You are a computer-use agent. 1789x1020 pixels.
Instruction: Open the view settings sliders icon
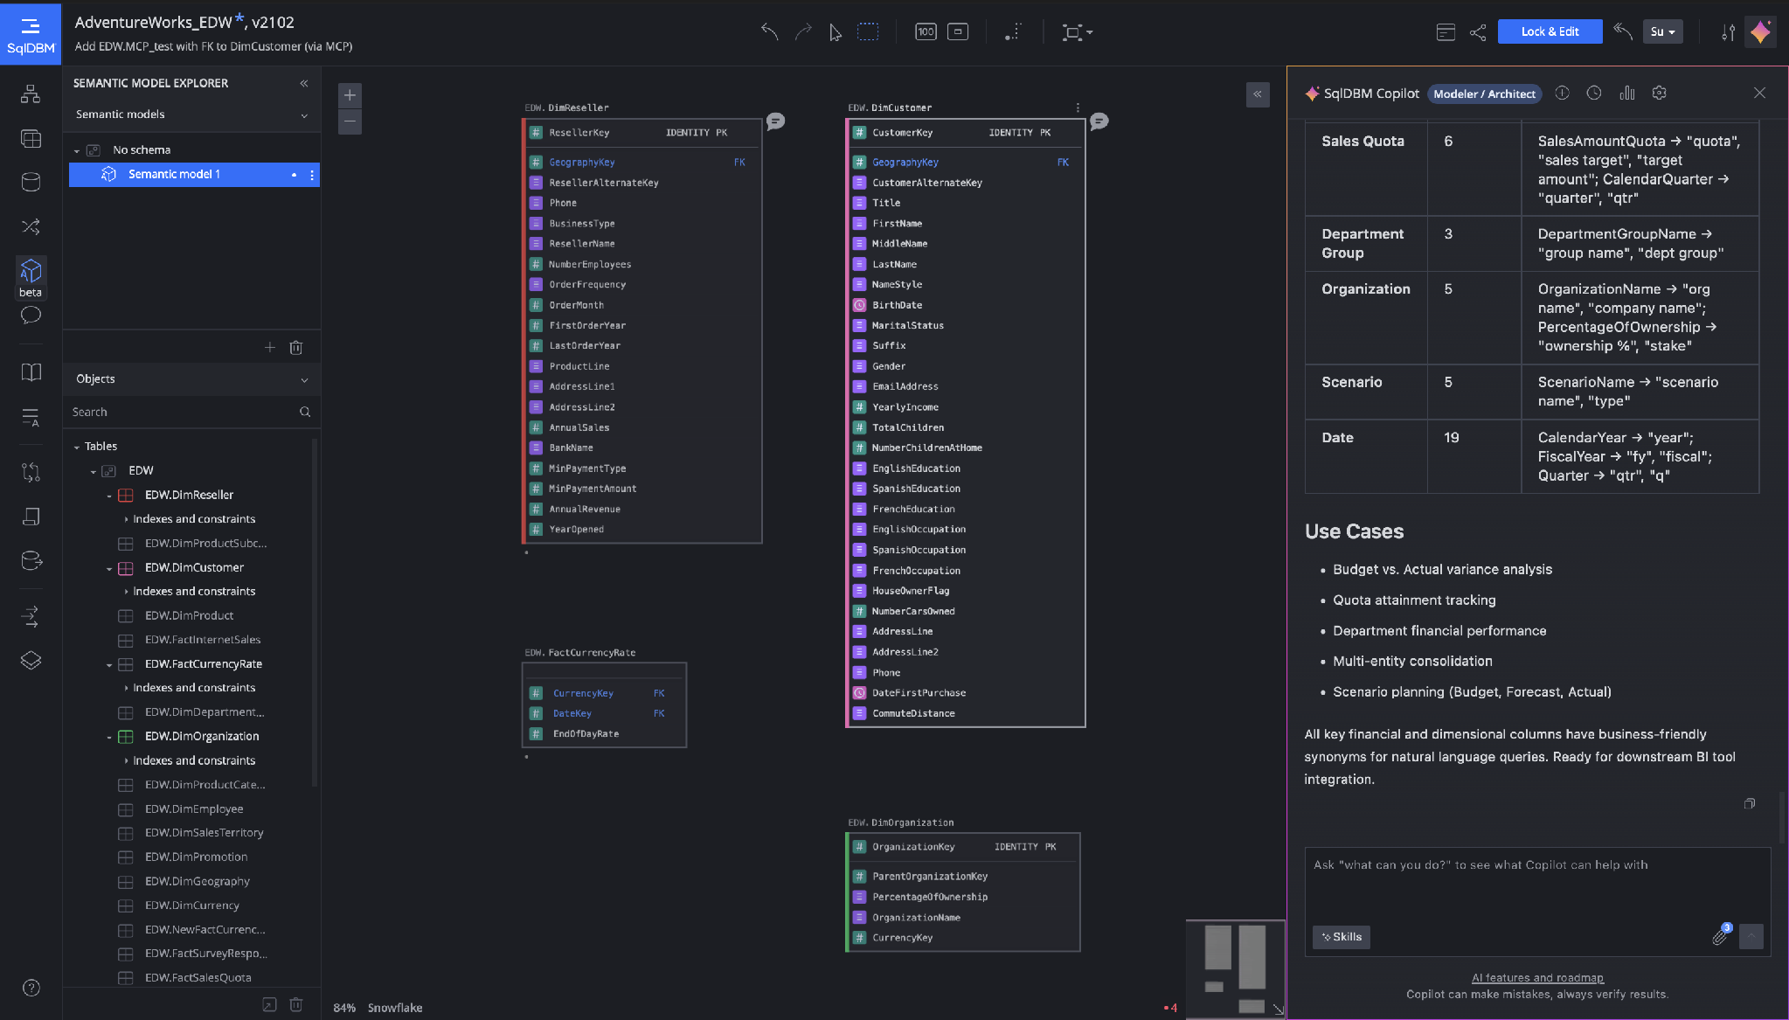(x=1729, y=32)
